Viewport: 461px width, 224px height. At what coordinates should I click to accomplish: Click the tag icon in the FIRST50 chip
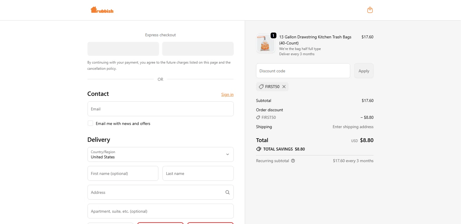coord(261,87)
